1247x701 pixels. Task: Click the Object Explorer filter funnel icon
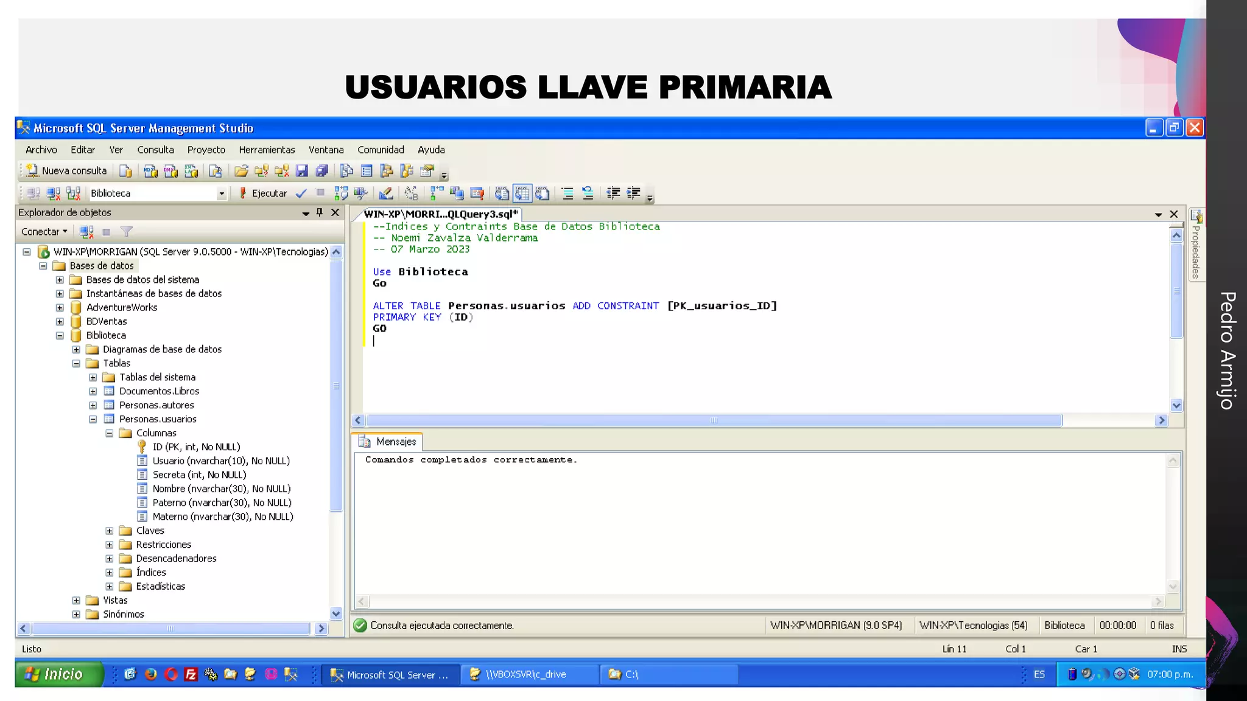tap(127, 232)
